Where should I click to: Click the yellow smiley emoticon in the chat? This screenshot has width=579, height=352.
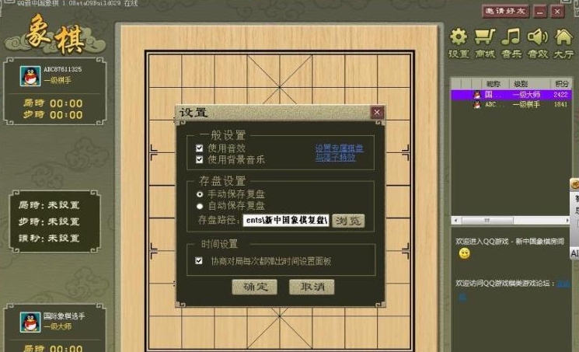click(464, 253)
